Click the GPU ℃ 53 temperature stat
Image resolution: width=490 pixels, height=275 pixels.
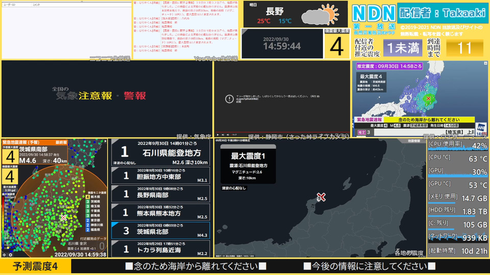point(457,184)
